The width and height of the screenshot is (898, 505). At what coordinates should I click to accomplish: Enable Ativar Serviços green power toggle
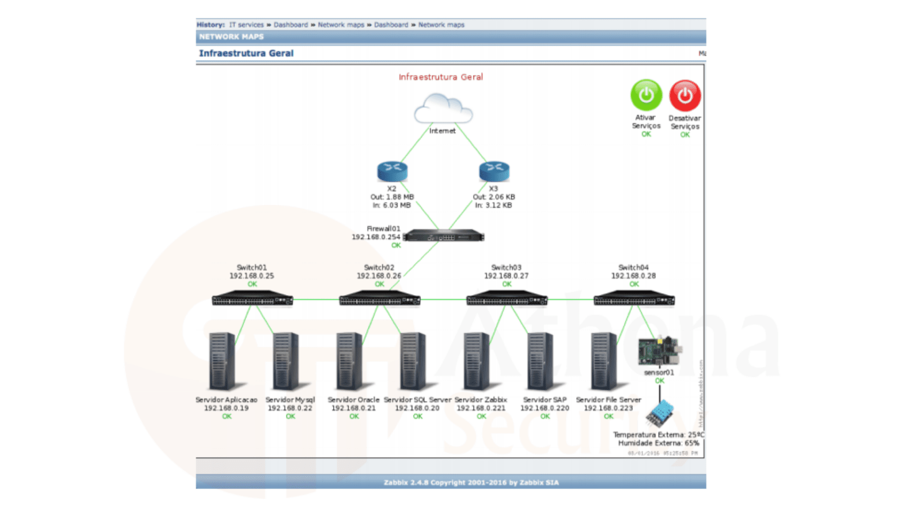[646, 96]
